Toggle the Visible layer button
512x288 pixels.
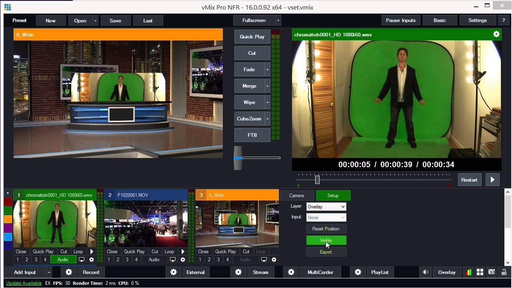[x=326, y=240]
